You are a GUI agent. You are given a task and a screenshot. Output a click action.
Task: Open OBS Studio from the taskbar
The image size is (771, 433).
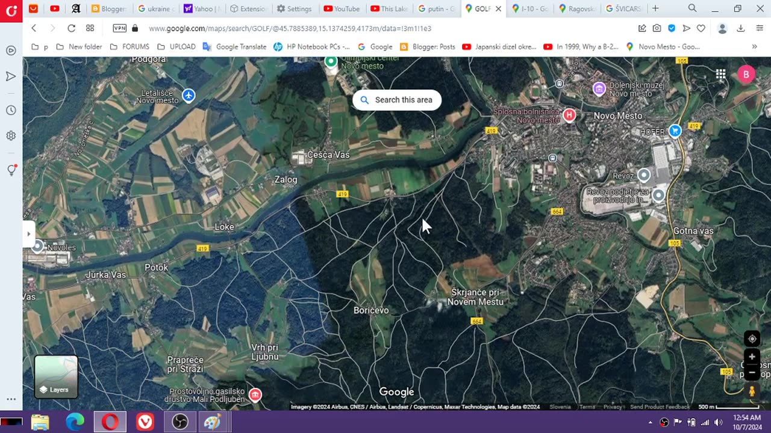(180, 422)
